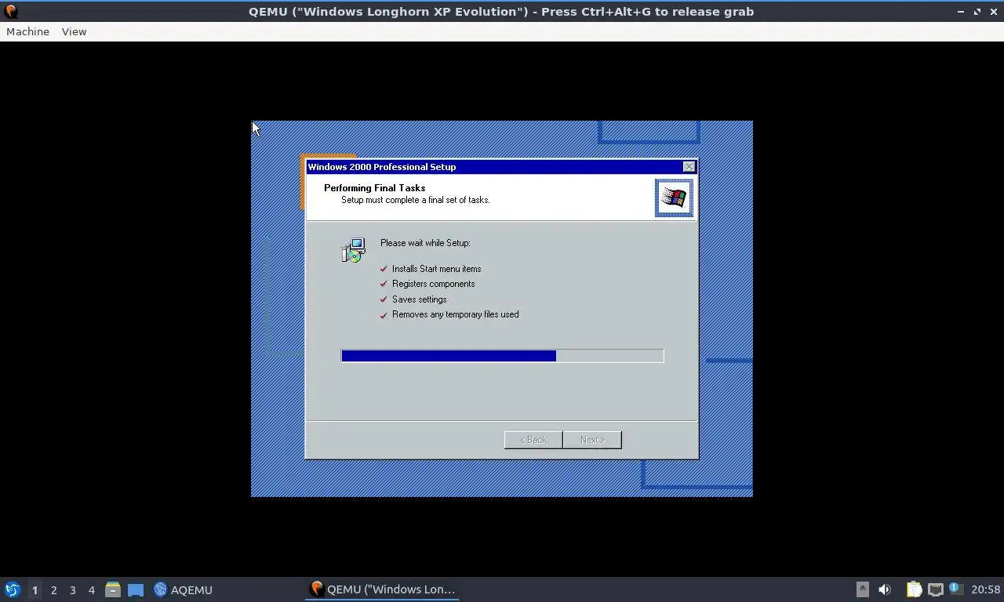Click the clipboard notes tray icon

point(914,589)
